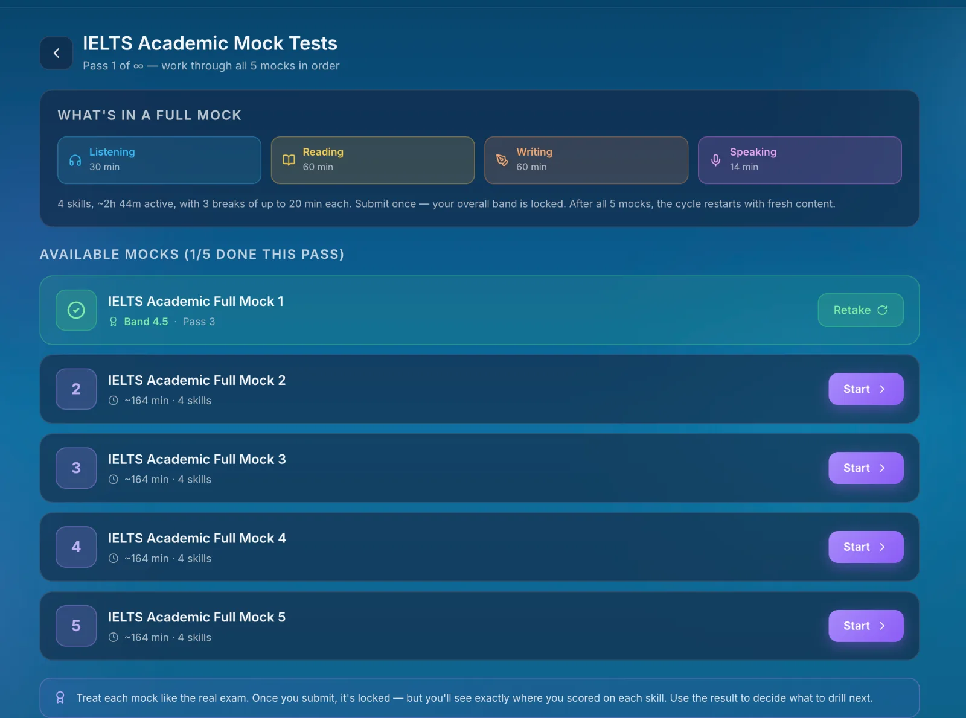The width and height of the screenshot is (966, 718).
Task: Select the Speaking 14 min skill card
Action: tap(799, 160)
